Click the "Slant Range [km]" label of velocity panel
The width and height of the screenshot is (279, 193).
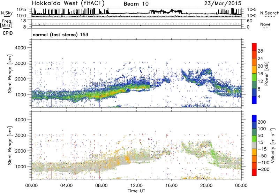tap(10, 145)
